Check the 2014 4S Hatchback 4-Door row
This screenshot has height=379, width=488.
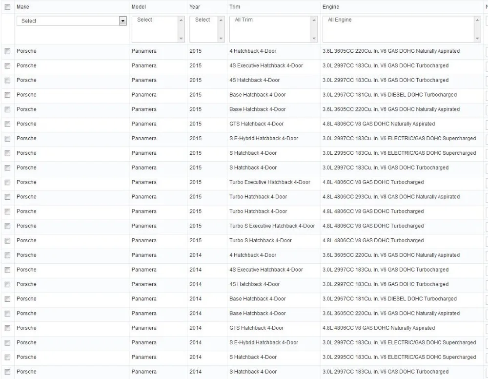[x=7, y=284]
